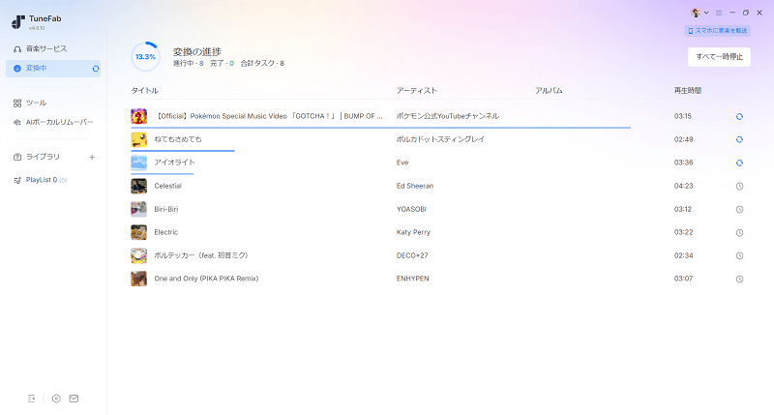Click the mail feedback icon
774x415 pixels.
point(74,399)
